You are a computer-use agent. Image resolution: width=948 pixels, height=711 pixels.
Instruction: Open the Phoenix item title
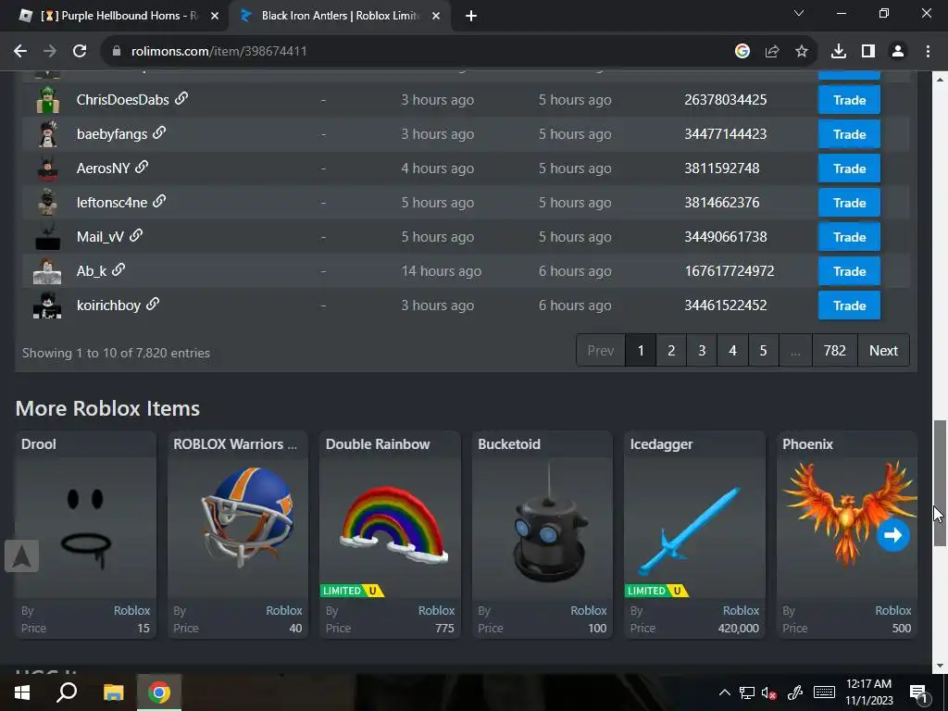pos(807,443)
